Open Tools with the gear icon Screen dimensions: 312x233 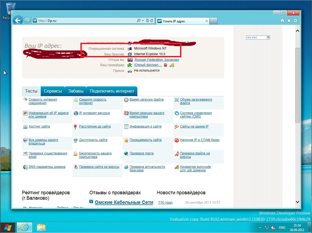[296, 21]
